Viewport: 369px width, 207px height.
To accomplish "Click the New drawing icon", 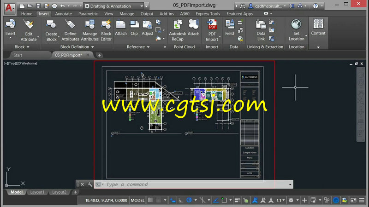I will [x=22, y=6].
